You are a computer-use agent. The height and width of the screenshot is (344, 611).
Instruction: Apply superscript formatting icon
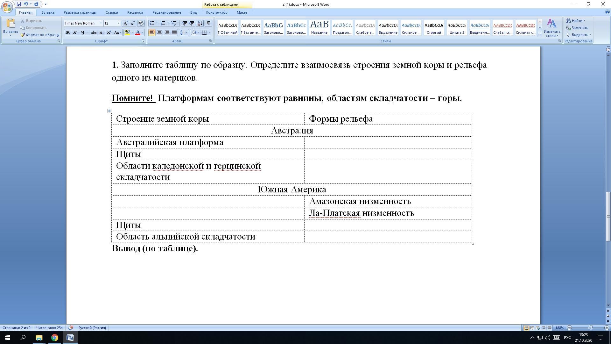109,32
